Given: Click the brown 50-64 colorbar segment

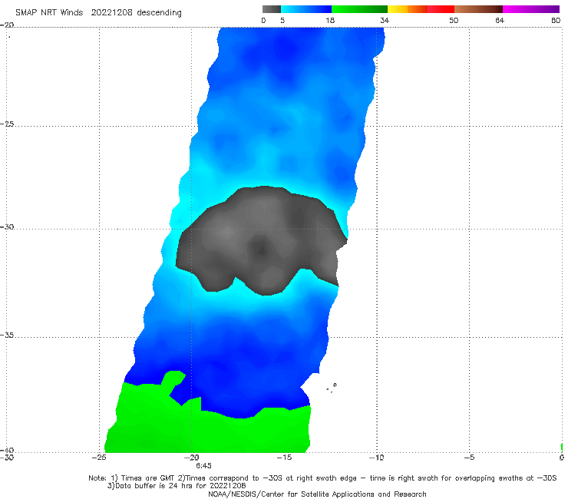Looking at the screenshot, I should (x=478, y=9).
